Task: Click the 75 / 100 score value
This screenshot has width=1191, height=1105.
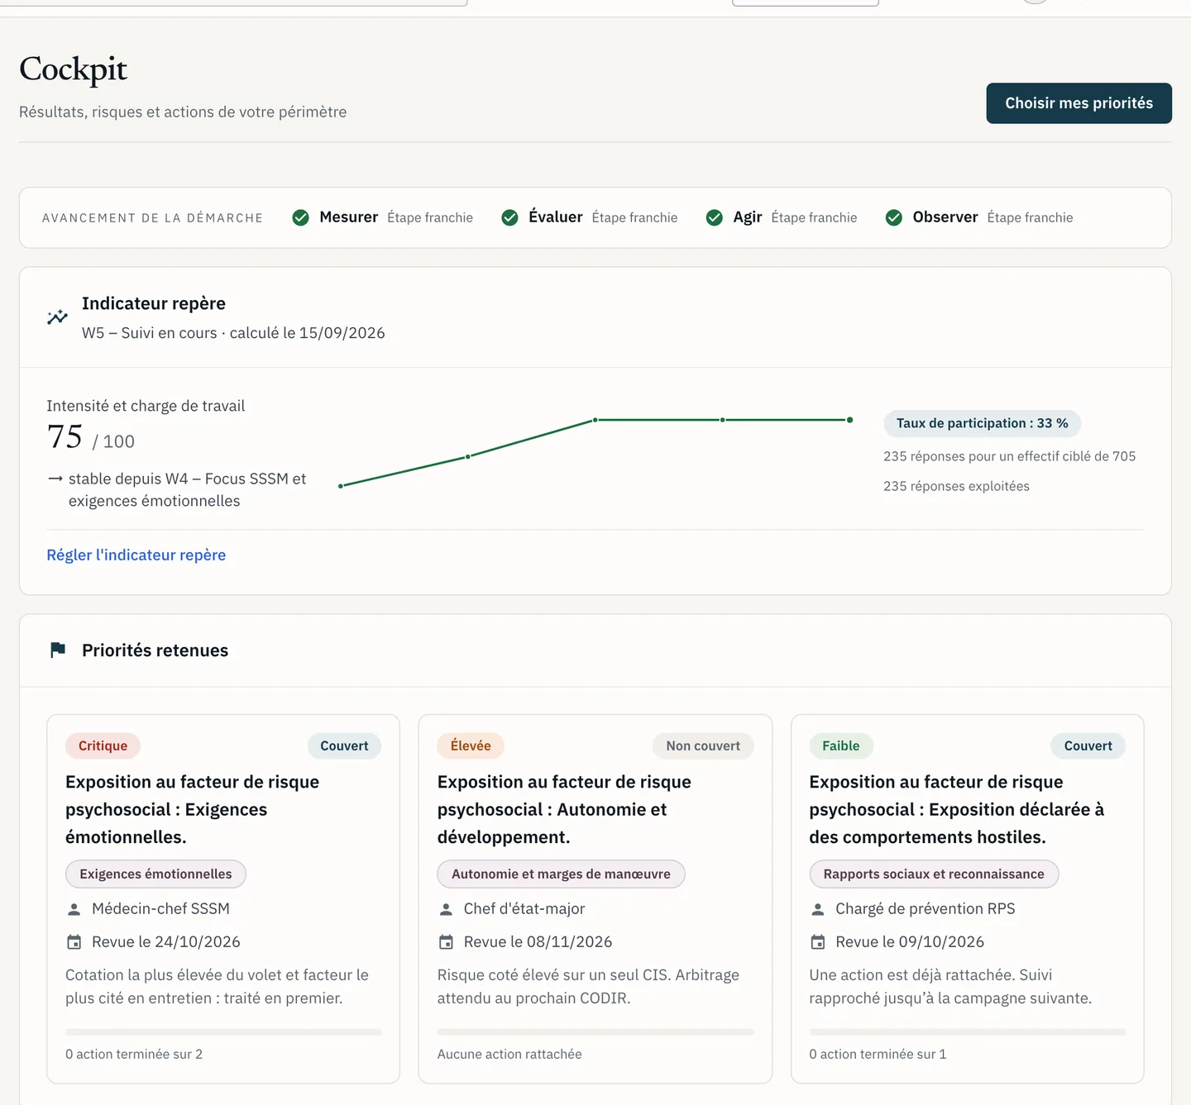Action: pos(90,437)
